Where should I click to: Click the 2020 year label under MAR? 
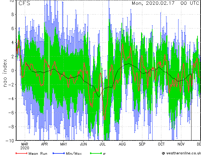25,148
